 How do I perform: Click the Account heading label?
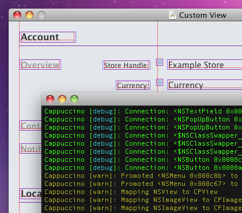click(x=48, y=37)
